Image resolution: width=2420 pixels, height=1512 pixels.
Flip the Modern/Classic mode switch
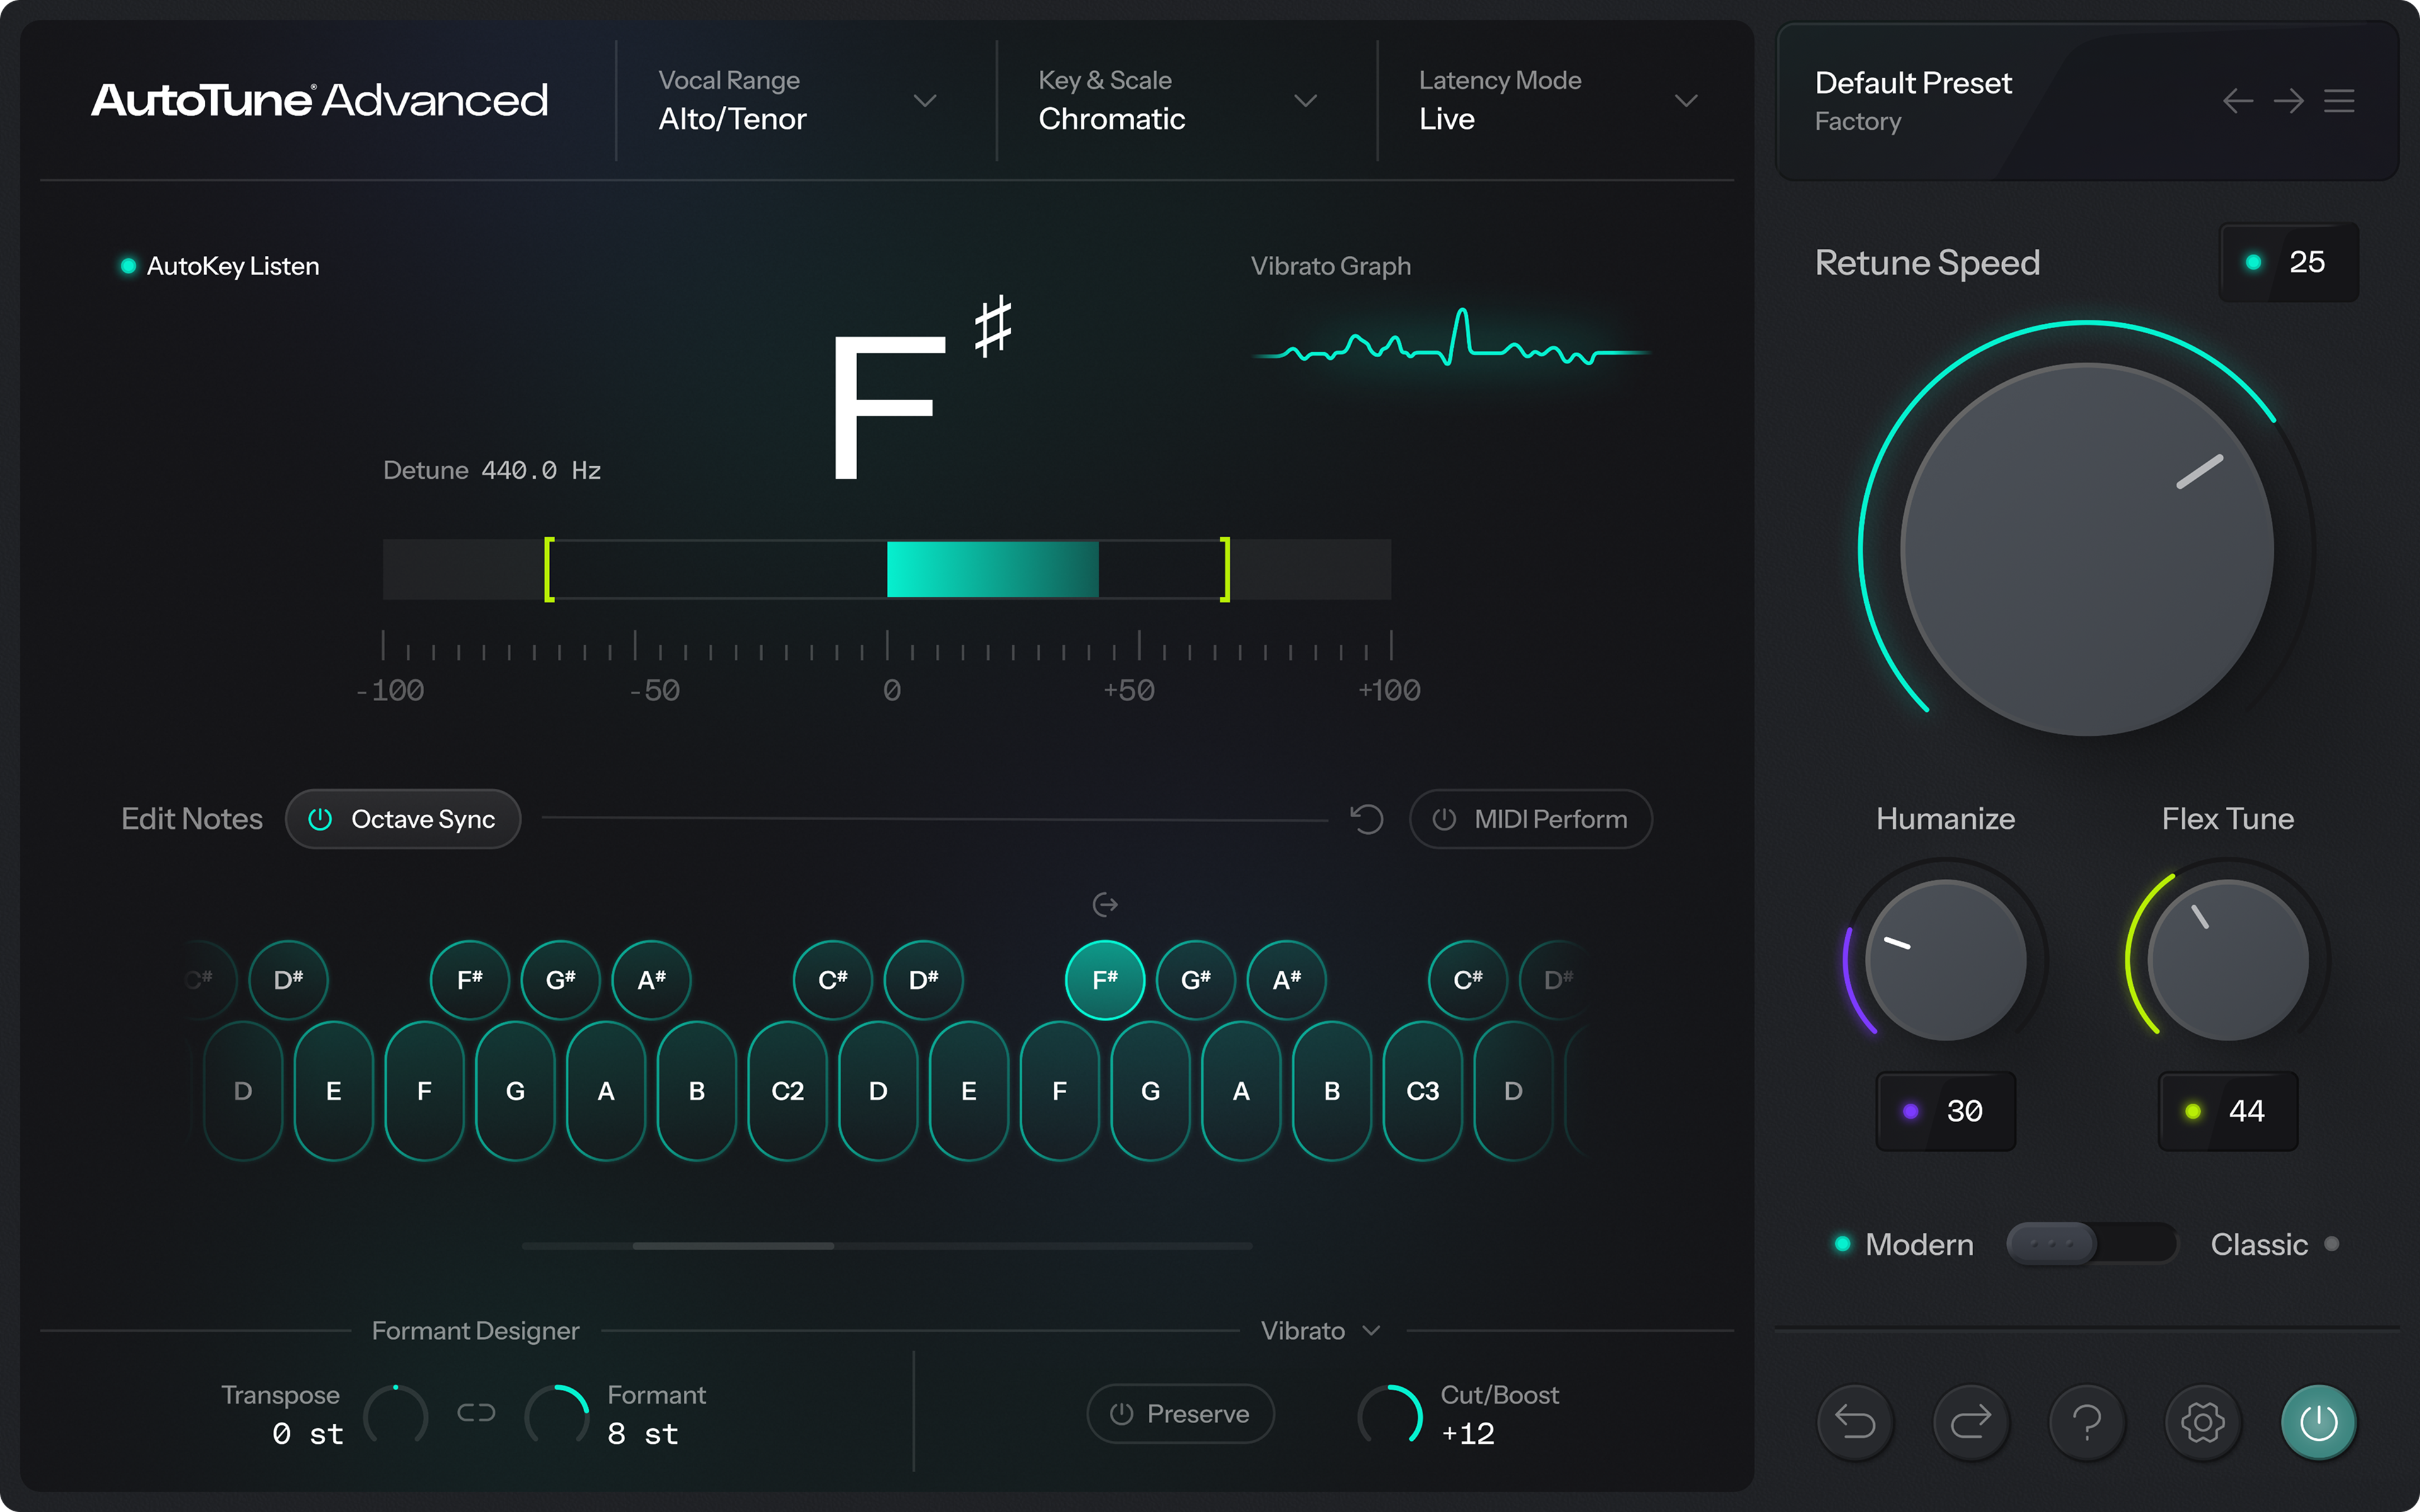(2091, 1244)
